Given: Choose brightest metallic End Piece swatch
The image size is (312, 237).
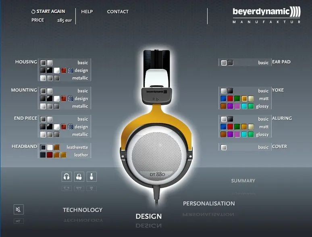Looking at the screenshot, I should click(43, 135).
